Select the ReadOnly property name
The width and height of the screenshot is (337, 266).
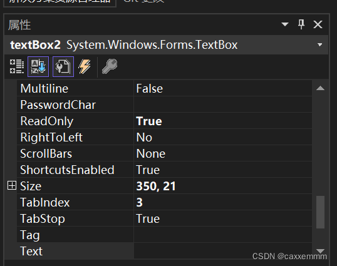[46, 121]
